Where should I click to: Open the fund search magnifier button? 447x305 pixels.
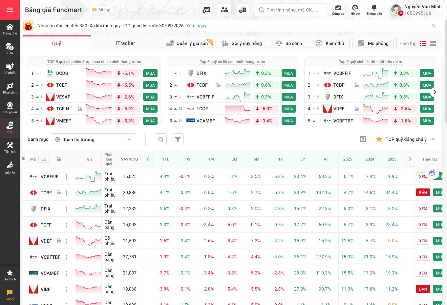click(x=161, y=140)
